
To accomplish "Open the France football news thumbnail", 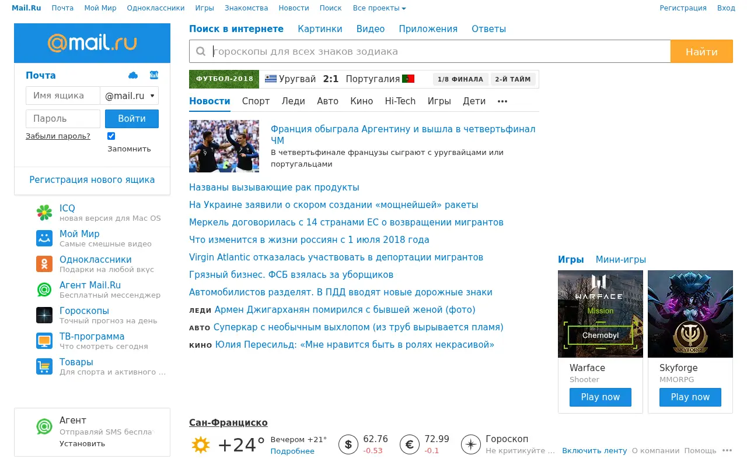I will tap(224, 146).
